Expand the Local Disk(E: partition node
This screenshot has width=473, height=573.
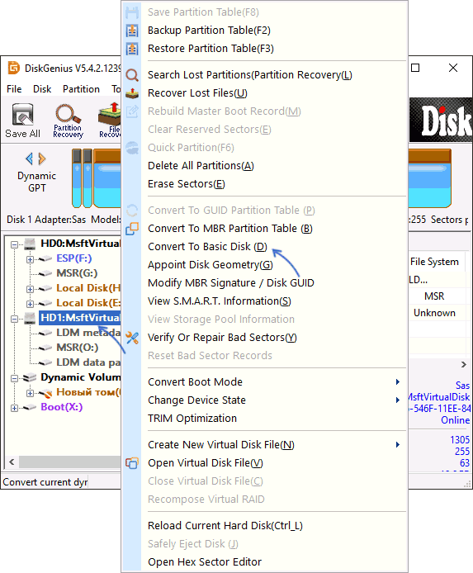coord(30,304)
